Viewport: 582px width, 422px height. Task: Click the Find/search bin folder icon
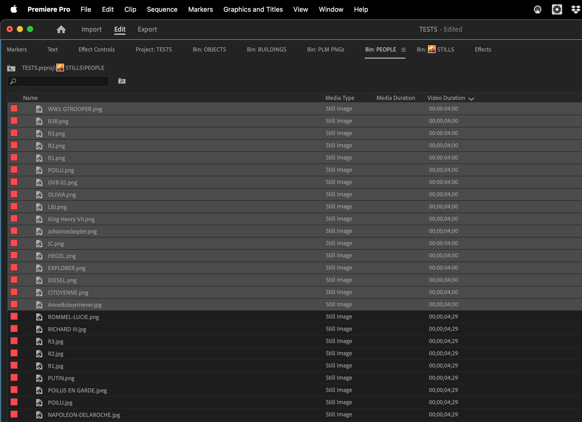(122, 81)
